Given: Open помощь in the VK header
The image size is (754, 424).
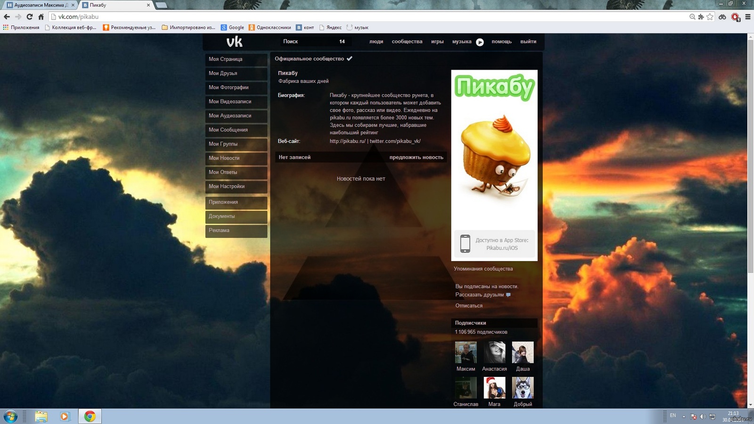Looking at the screenshot, I should coord(501,41).
